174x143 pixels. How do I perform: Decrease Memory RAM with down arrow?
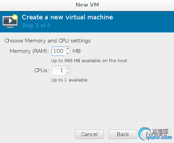pyautogui.click(x=67, y=54)
